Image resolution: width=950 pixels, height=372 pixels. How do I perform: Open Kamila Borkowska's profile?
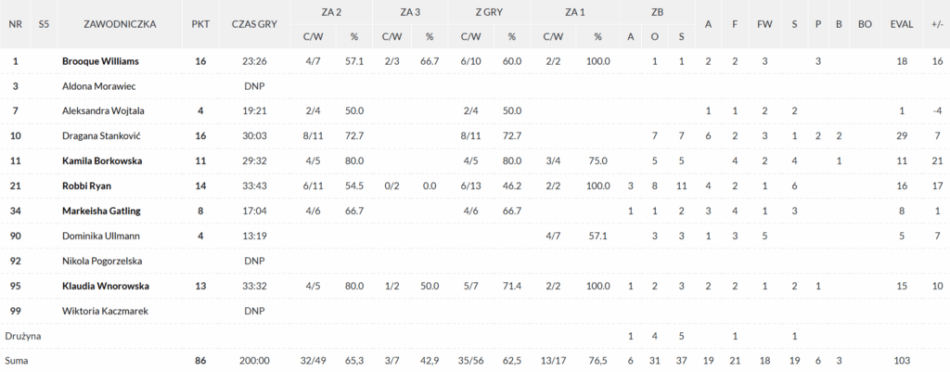(x=102, y=160)
